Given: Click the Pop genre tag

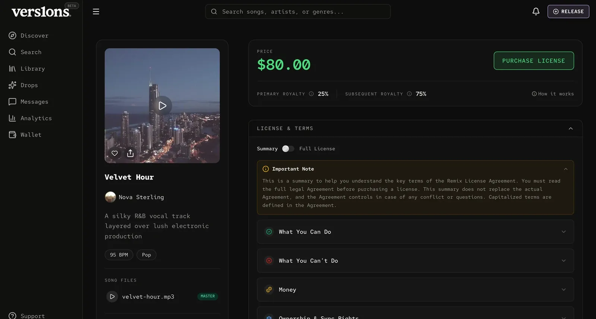Looking at the screenshot, I should coord(146,255).
